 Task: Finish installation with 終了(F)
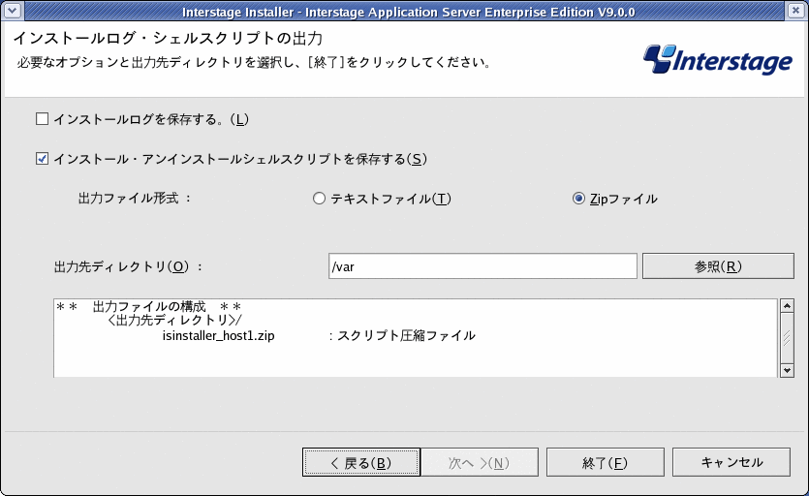(605, 462)
